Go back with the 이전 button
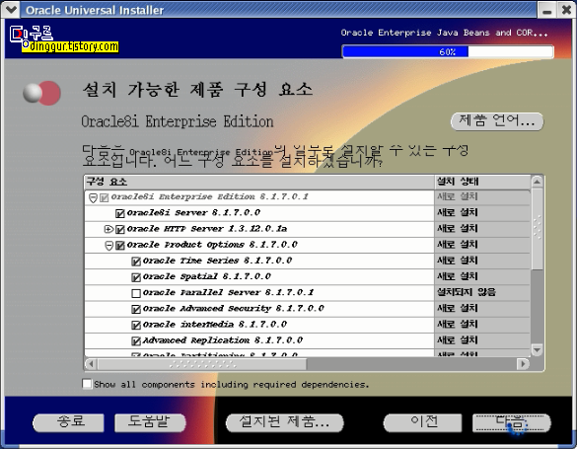This screenshot has width=577, height=449. click(x=422, y=423)
